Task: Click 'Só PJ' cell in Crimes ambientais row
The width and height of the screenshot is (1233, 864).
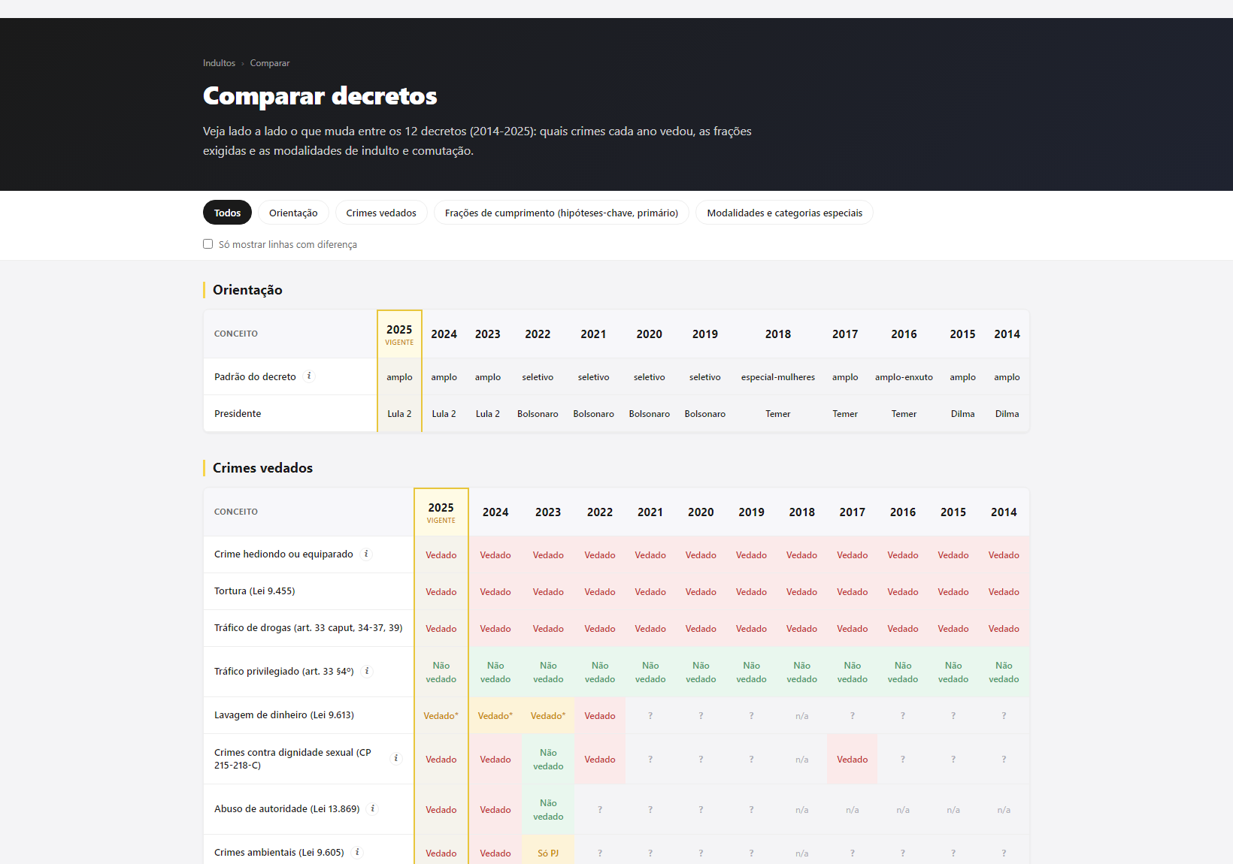Action: click(x=548, y=853)
